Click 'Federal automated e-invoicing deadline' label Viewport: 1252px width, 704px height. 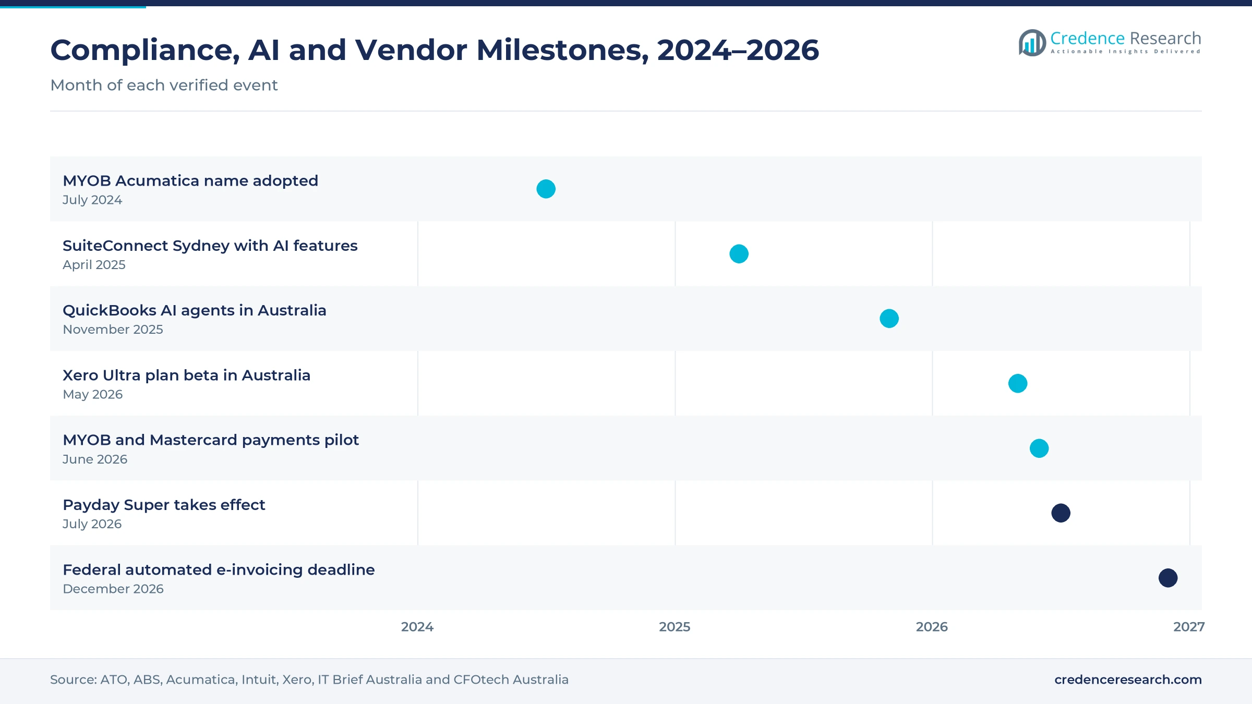tap(219, 570)
